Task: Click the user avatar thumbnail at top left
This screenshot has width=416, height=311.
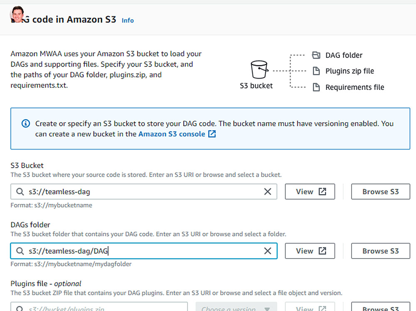Action: coord(17,14)
